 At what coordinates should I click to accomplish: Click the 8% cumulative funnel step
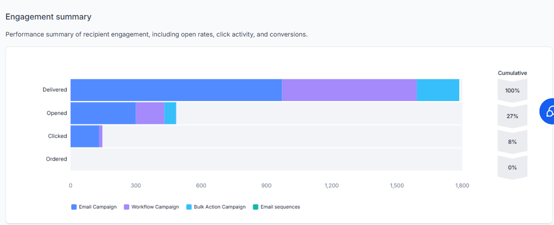[512, 142]
